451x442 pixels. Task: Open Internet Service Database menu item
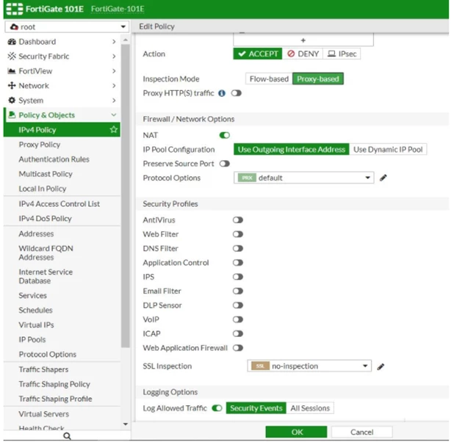pos(46,276)
